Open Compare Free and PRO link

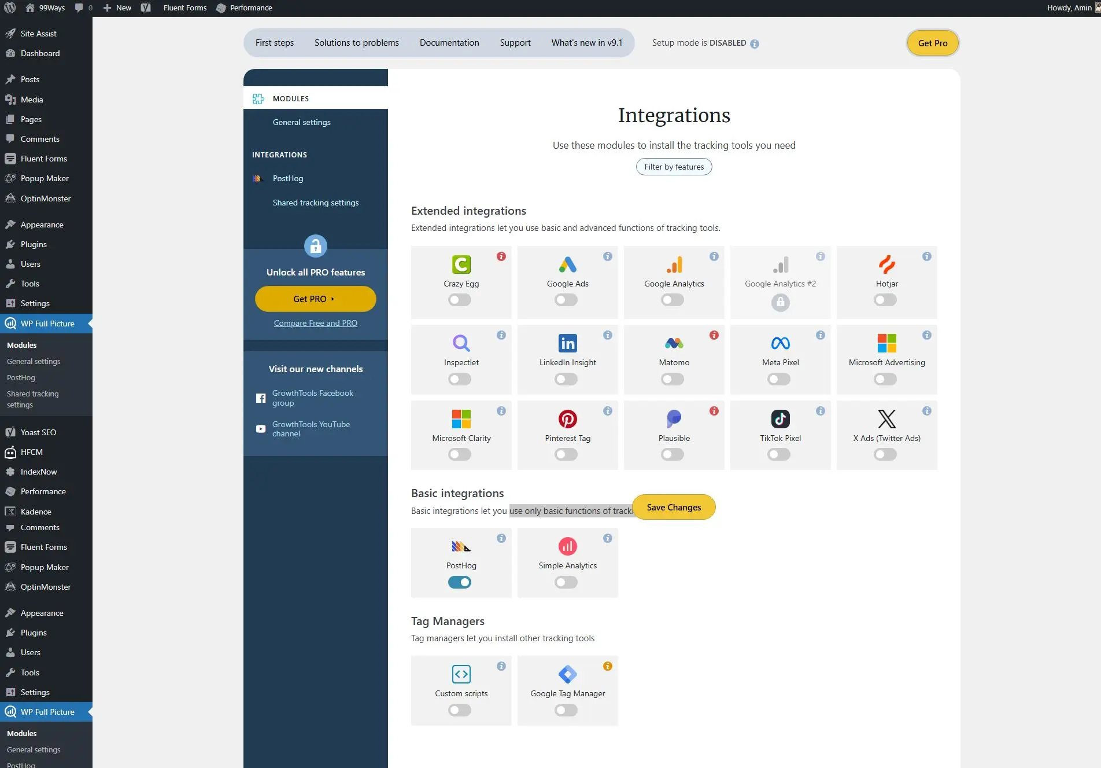point(315,323)
